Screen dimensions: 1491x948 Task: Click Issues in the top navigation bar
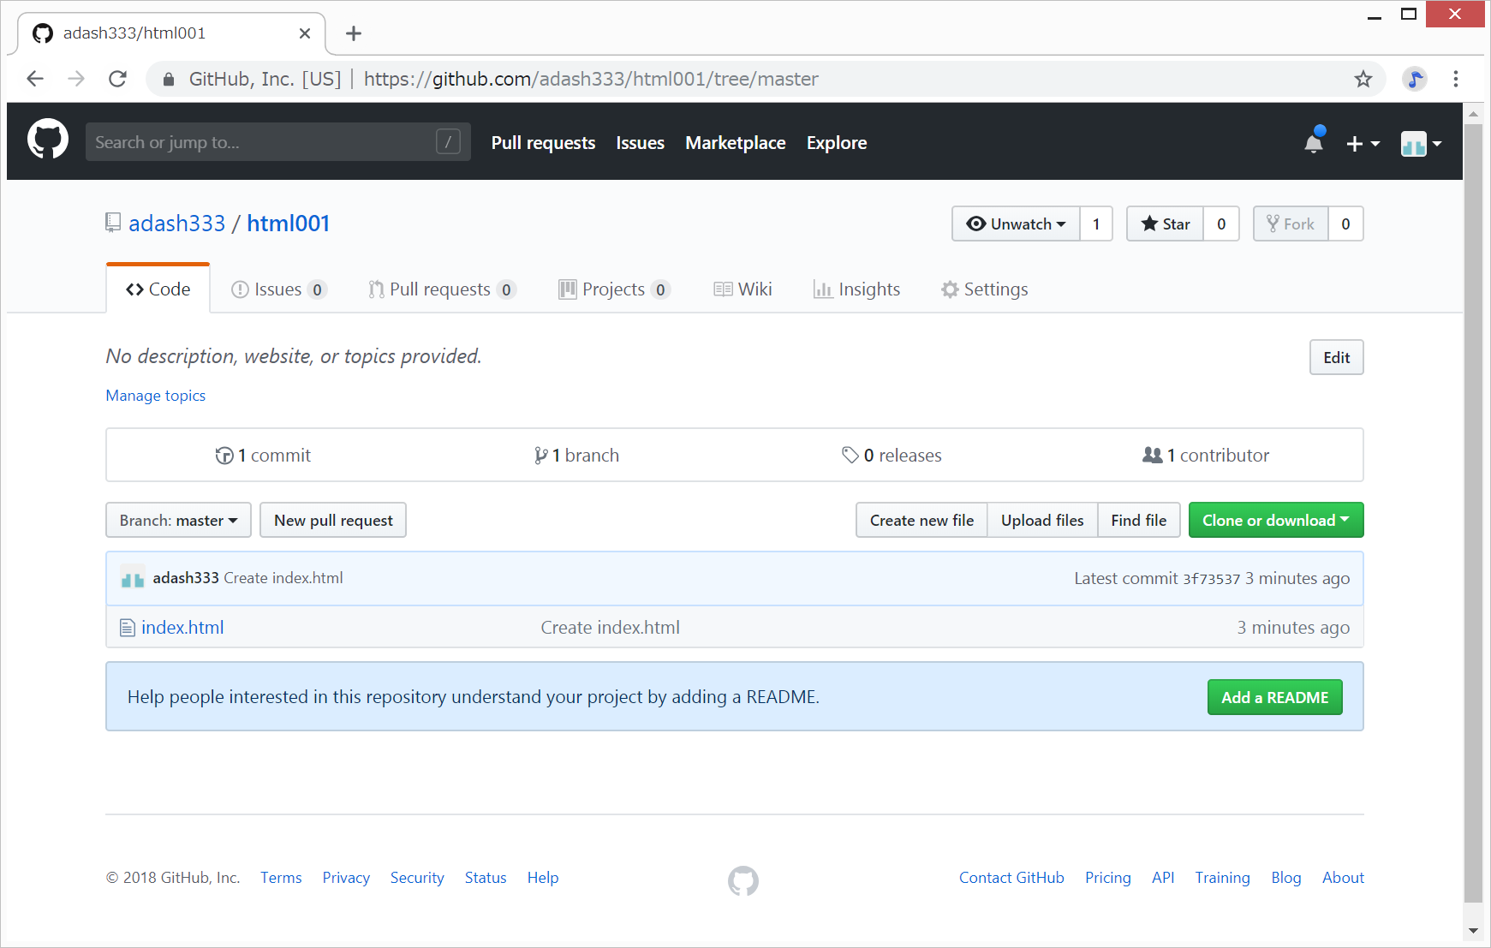640,143
